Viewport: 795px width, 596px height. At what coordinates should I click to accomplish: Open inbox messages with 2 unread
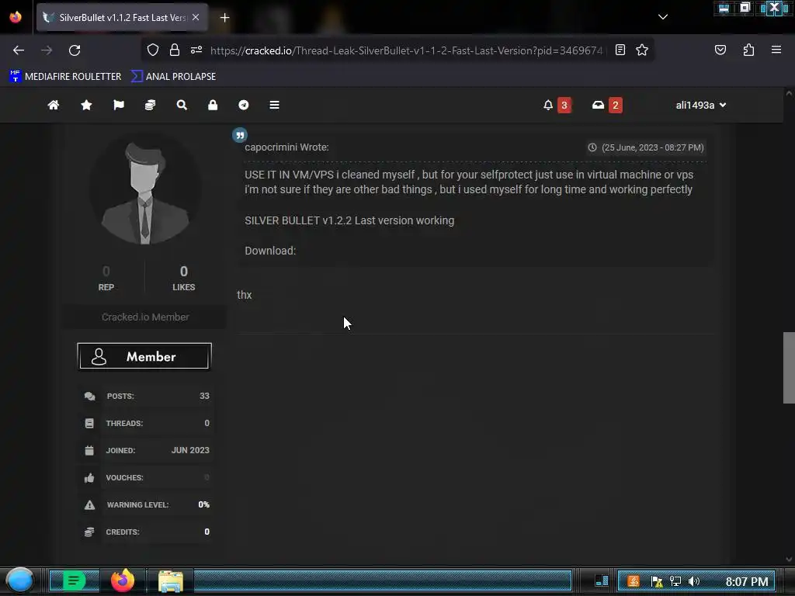607,105
